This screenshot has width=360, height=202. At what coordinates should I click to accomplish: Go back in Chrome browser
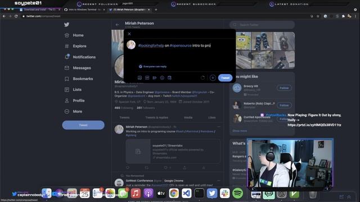[x=4, y=16]
